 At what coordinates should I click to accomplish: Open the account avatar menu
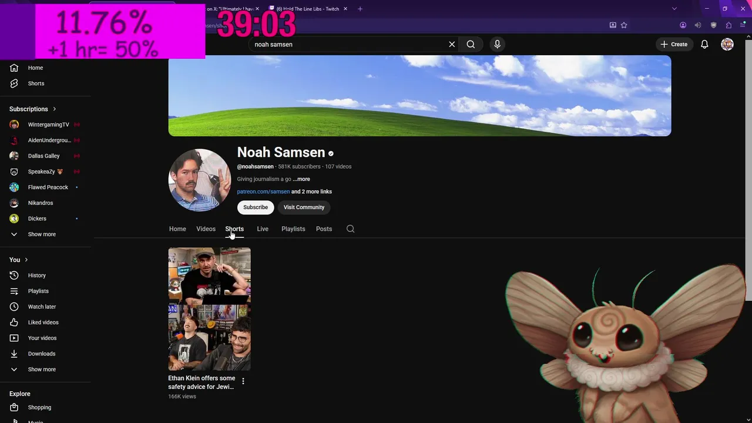727,44
